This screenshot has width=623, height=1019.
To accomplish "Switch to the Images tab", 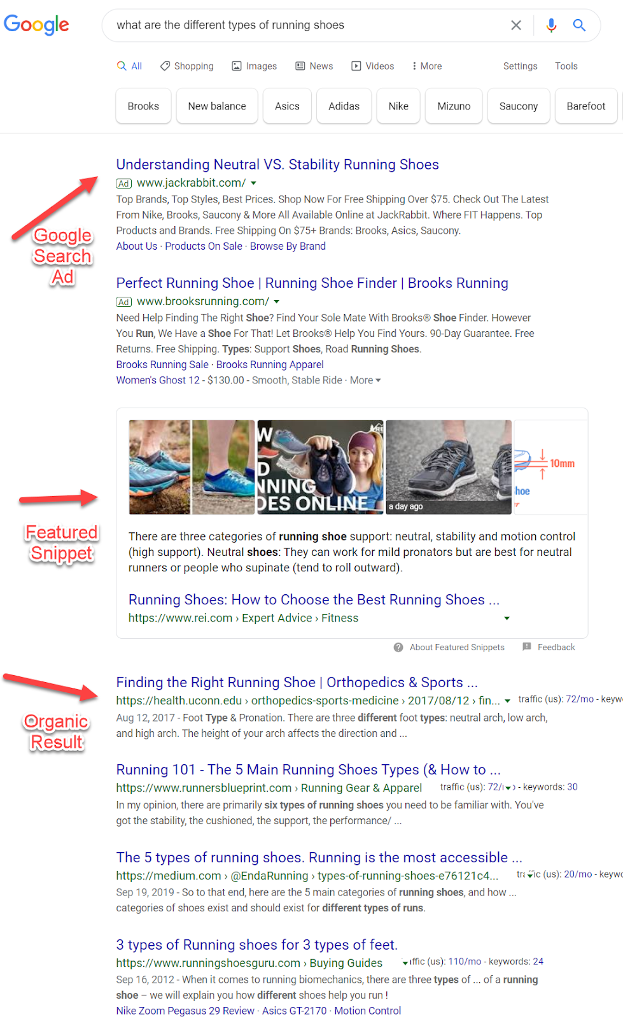I will click(255, 66).
